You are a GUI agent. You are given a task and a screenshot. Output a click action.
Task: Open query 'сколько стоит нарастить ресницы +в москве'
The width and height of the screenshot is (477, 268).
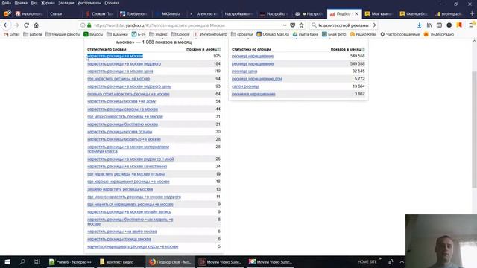[x=128, y=95]
